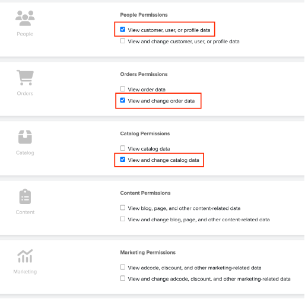The image size is (305, 299).
Task: Click the Content section label
Action: pyautogui.click(x=25, y=212)
